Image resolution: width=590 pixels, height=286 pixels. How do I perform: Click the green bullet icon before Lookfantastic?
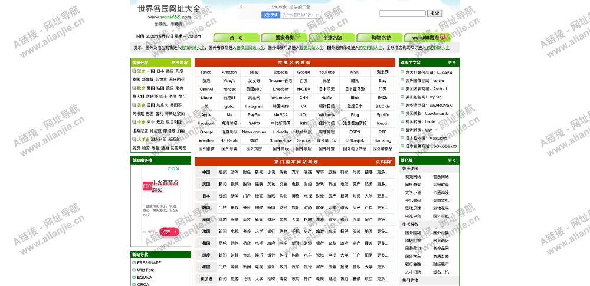click(402, 113)
